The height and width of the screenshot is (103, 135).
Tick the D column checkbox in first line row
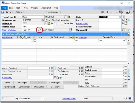35,41
